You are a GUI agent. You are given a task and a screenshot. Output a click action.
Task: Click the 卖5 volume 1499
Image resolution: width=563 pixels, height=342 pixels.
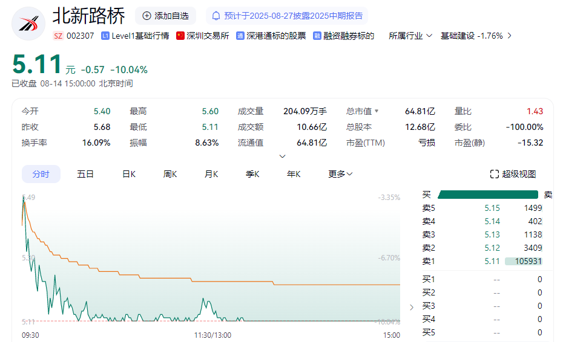[533, 208]
